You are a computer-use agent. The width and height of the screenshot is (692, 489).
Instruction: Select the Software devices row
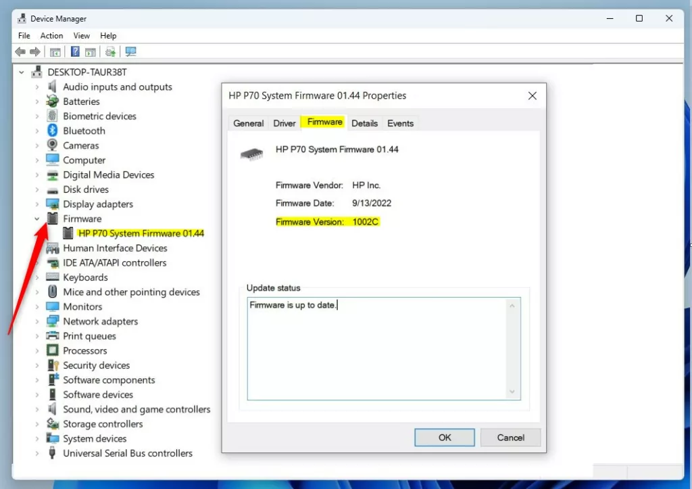click(98, 394)
